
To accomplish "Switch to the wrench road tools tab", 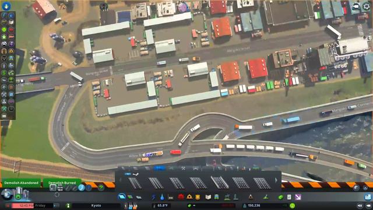I will (x=184, y=169).
